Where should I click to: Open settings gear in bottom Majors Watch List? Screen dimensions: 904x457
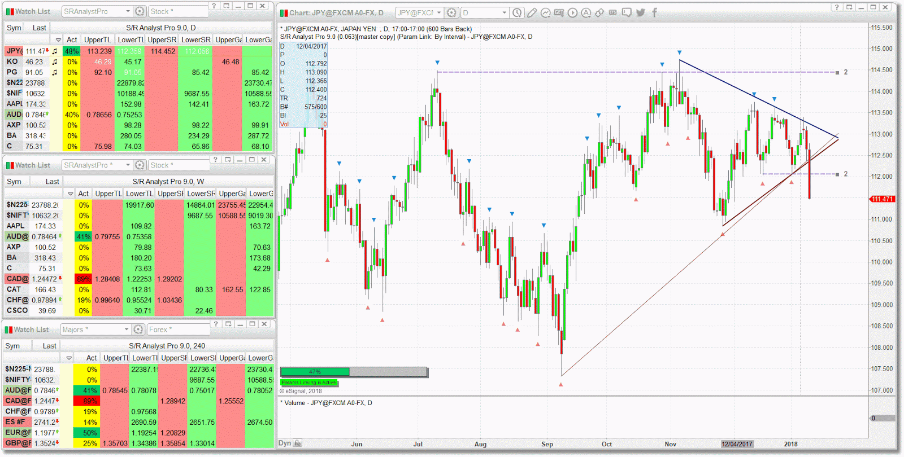pos(138,329)
